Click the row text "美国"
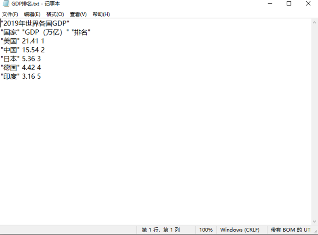The width and height of the screenshot is (318, 235). [10, 41]
